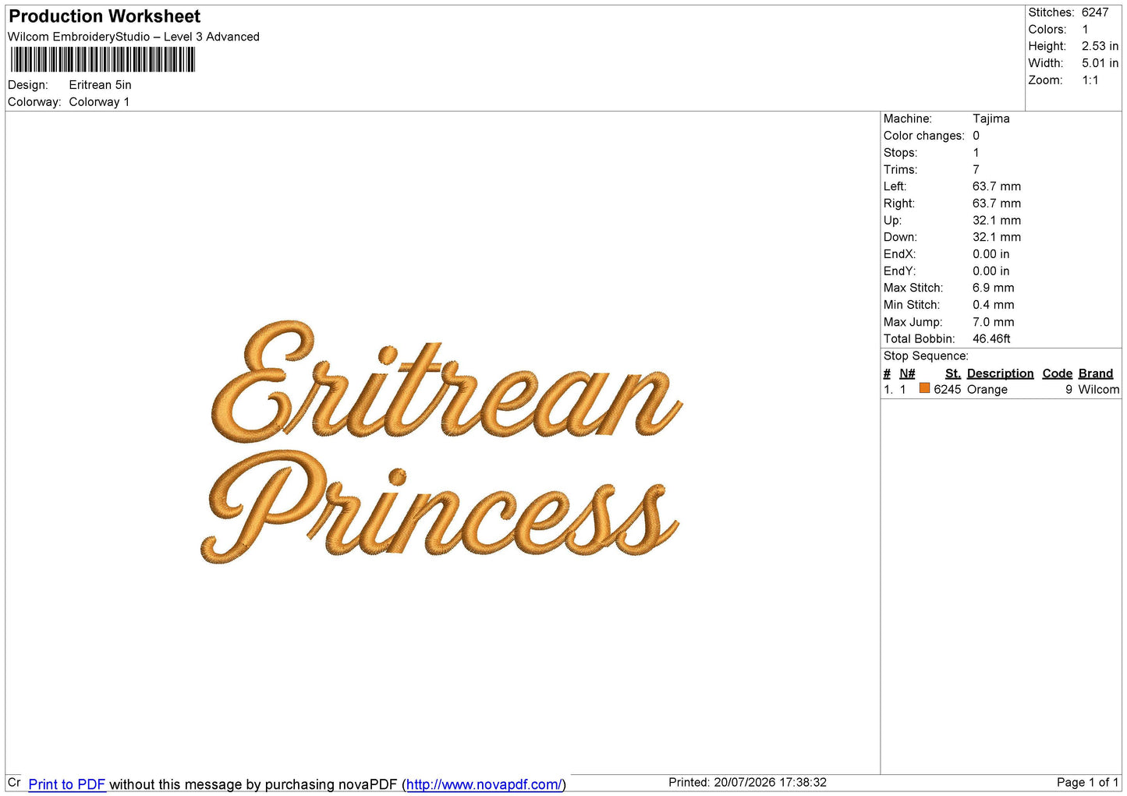Click the width value '5.01 in'
The width and height of the screenshot is (1127, 796).
click(1100, 63)
